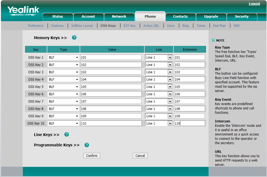Image resolution: width=267 pixels, height=177 pixels.
Task: Click the Value column header
Action: [112, 49]
